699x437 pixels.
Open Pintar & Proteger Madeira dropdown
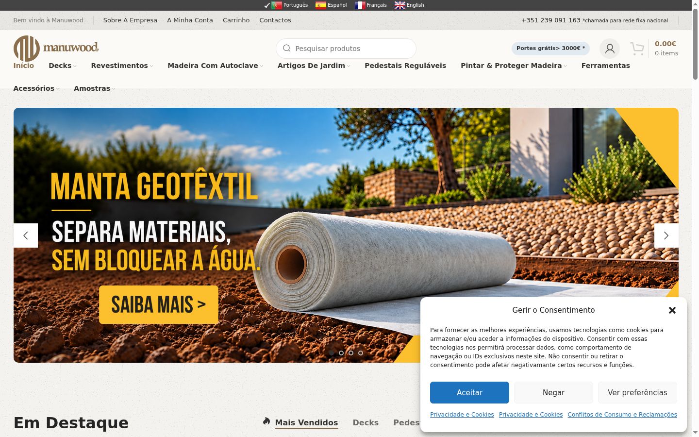(514, 66)
